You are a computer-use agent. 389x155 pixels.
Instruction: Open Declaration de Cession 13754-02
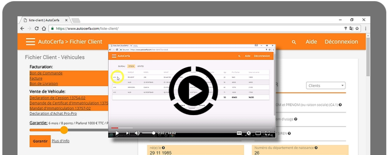[x=57, y=98]
